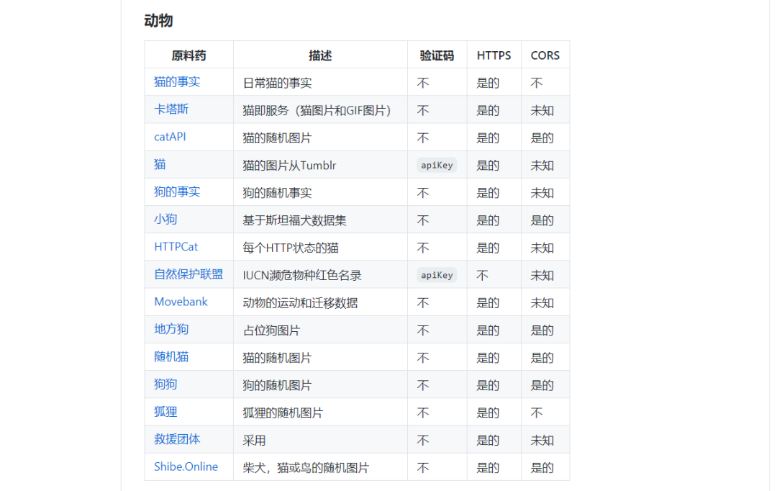Image resolution: width=777 pixels, height=491 pixels.
Task: Click apiKey badge in Tumblr row
Action: coord(437,165)
